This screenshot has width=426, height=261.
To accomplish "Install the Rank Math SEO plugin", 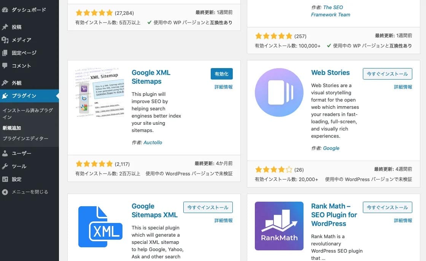I will click(x=387, y=207).
